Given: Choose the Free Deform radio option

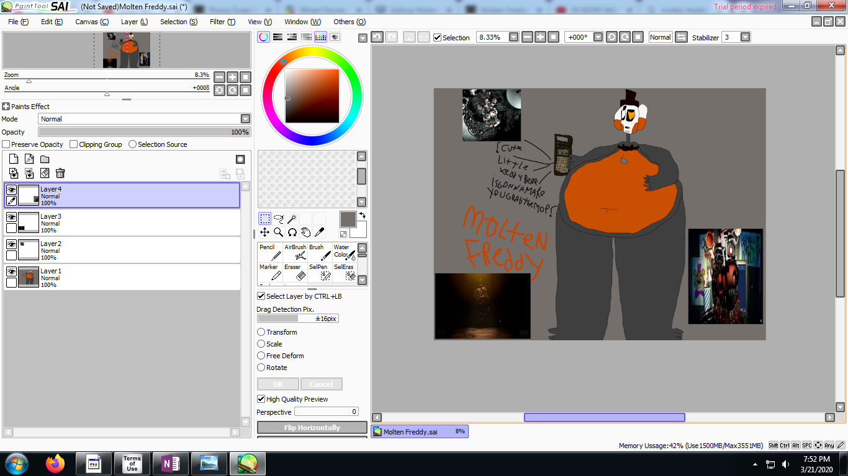Looking at the screenshot, I should [261, 356].
